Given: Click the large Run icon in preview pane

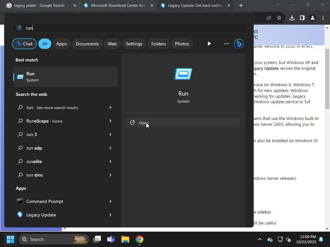Looking at the screenshot, I should point(183,74).
